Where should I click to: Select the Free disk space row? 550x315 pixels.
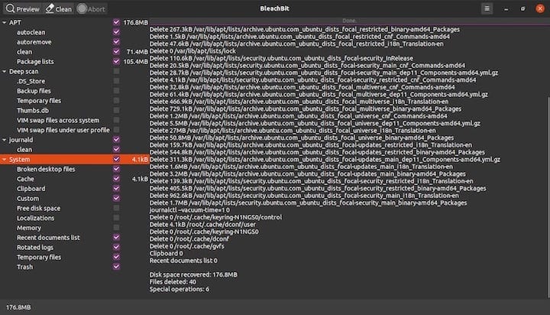[74, 208]
